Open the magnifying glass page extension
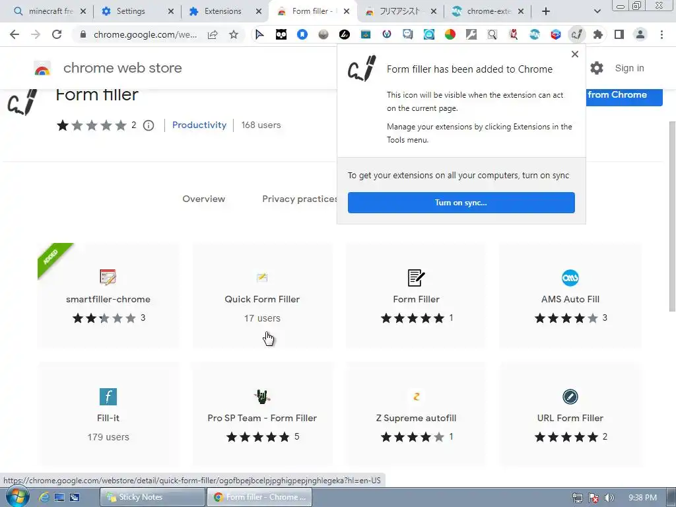The width and height of the screenshot is (676, 507). (492, 34)
